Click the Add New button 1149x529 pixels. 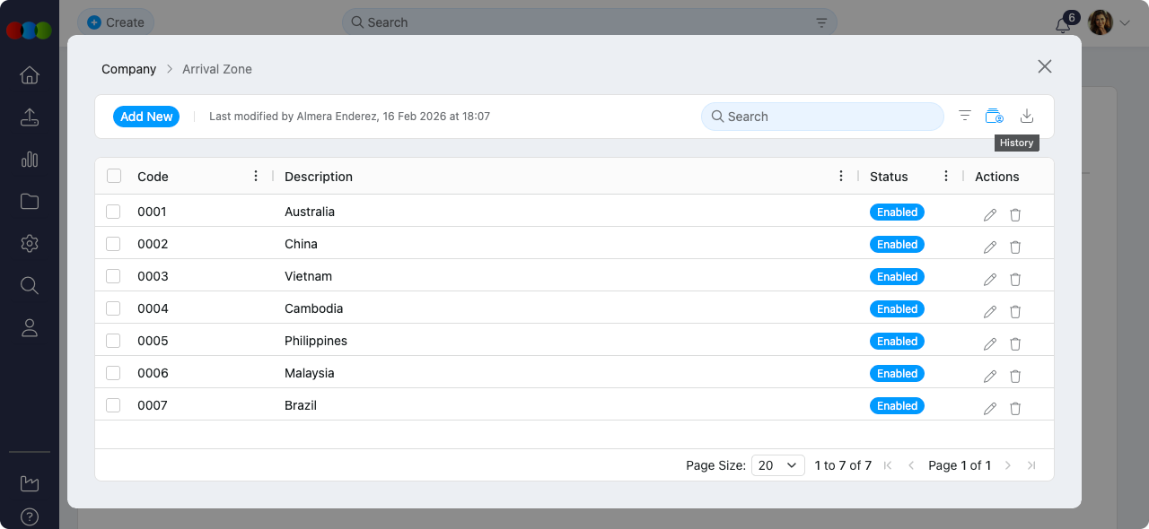(146, 117)
